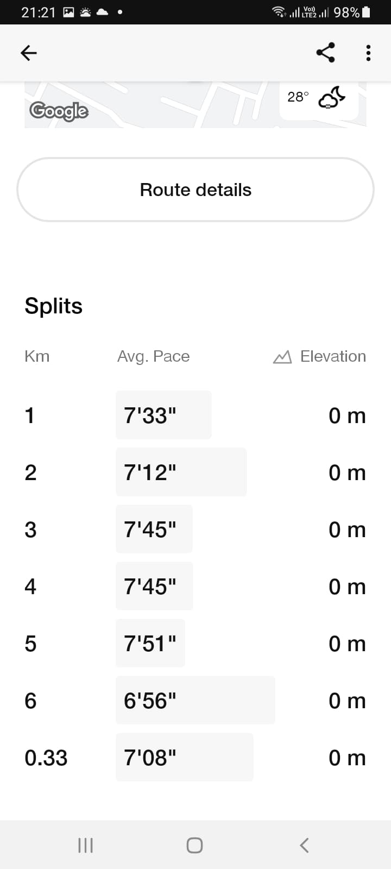Tap the map preview thumbnail
391x869 pixels.
pos(195,105)
